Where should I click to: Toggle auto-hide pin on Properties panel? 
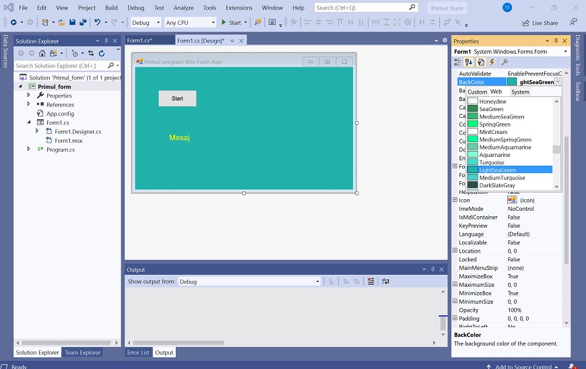pos(556,41)
